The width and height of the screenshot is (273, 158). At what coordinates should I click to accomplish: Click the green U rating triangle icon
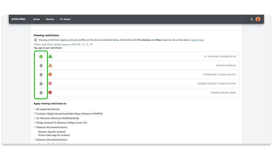[x=50, y=56]
